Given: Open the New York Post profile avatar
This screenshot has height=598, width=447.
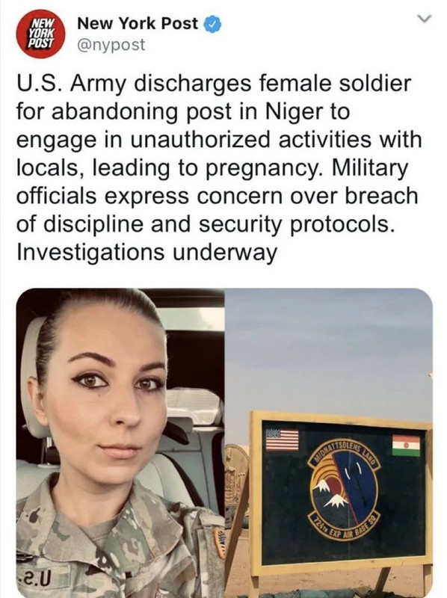Looking at the screenshot, I should [41, 34].
